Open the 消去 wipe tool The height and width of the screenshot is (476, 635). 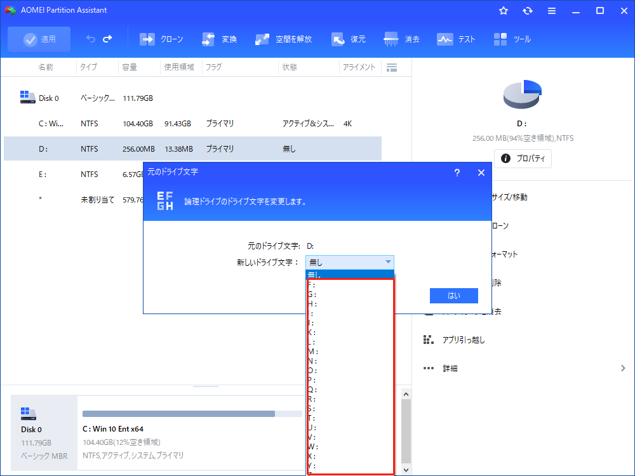tap(401, 39)
